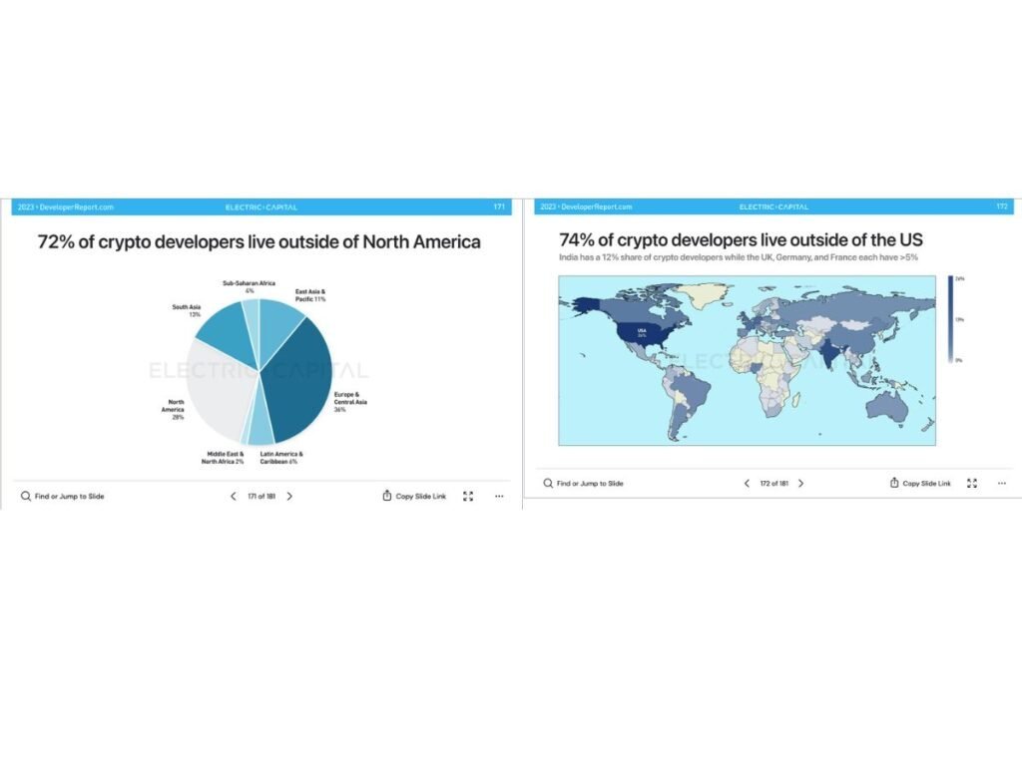Go to previous slide from 171 of 181
This screenshot has height=766, width=1022.
[234, 496]
